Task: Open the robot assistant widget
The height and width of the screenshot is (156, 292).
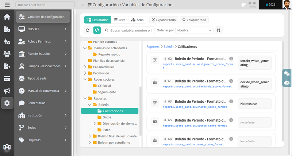Action: click(287, 82)
